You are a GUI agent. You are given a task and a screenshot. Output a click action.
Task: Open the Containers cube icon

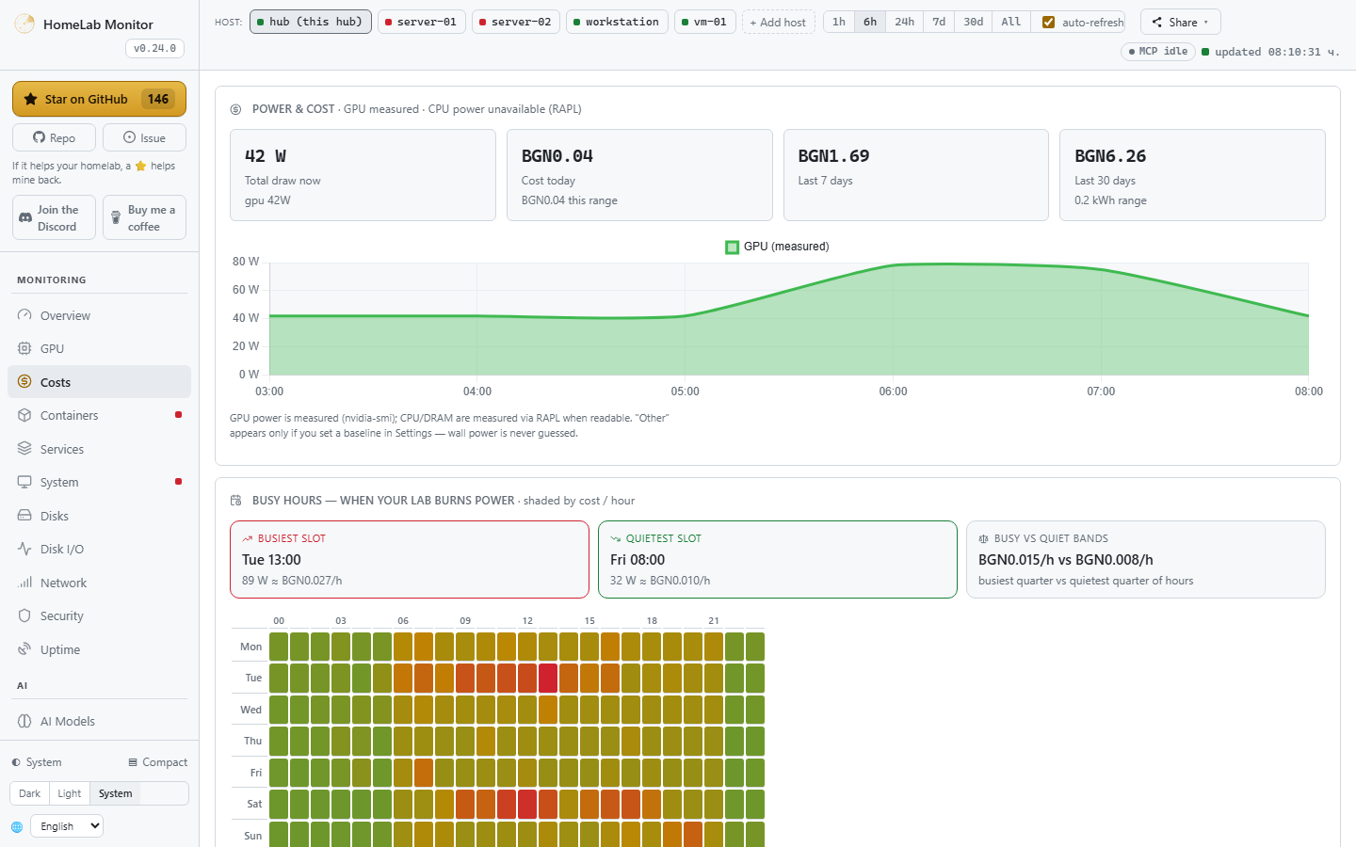click(24, 415)
